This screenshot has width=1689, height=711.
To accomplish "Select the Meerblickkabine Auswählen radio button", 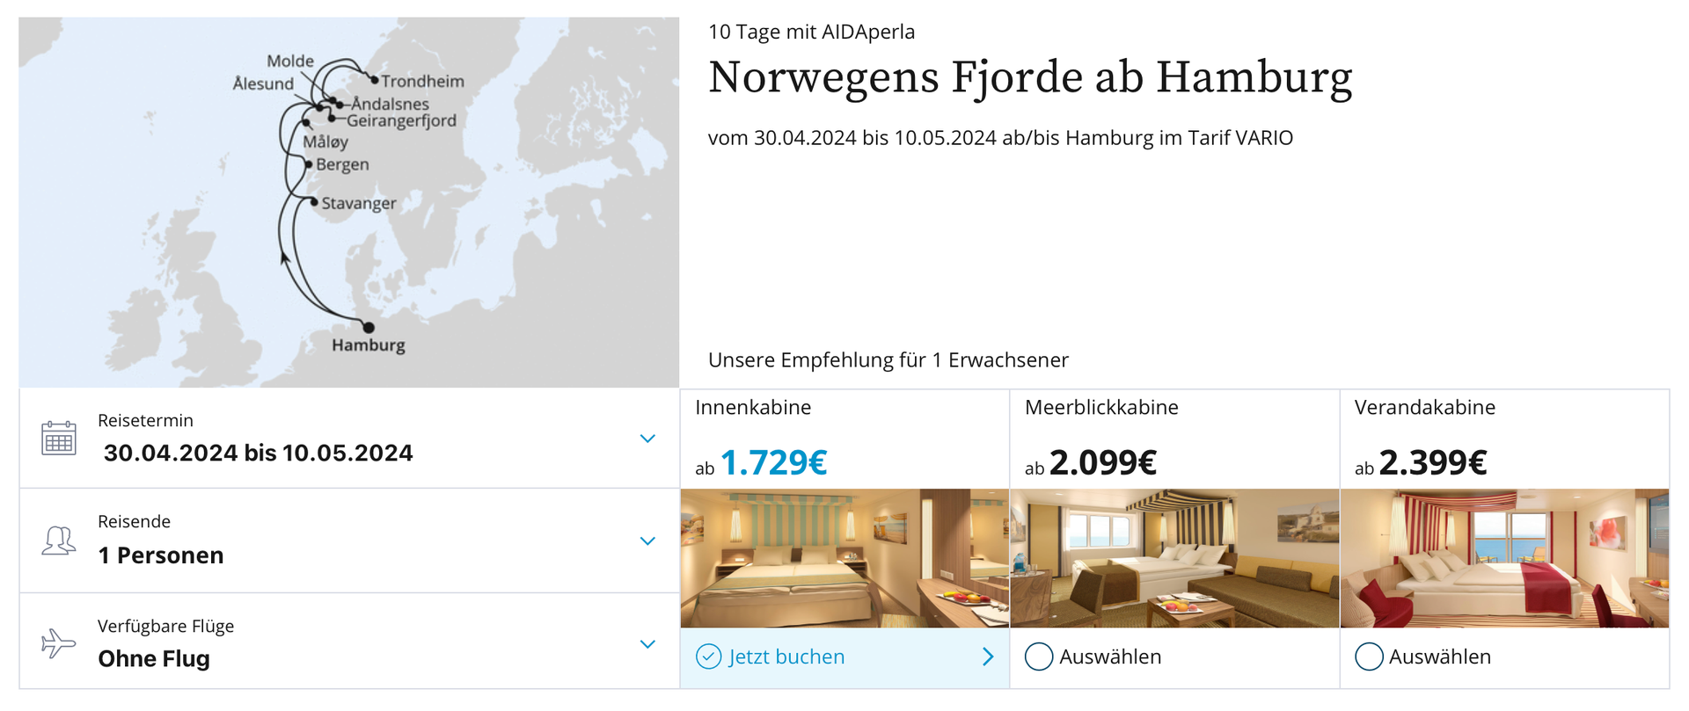I will (x=1039, y=657).
